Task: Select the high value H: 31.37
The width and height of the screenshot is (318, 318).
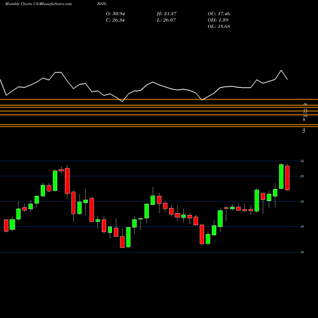Action: click(x=167, y=14)
